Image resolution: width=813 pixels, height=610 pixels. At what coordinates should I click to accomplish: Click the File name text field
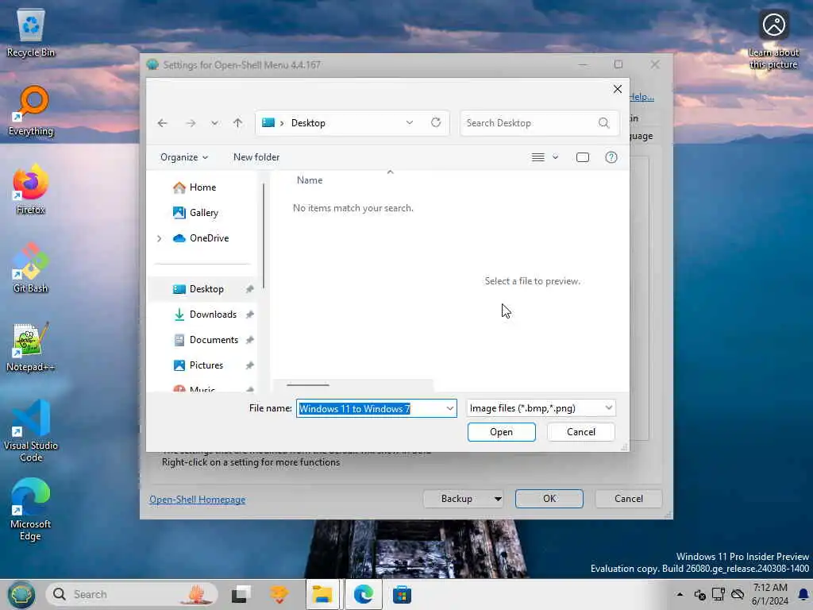point(370,408)
